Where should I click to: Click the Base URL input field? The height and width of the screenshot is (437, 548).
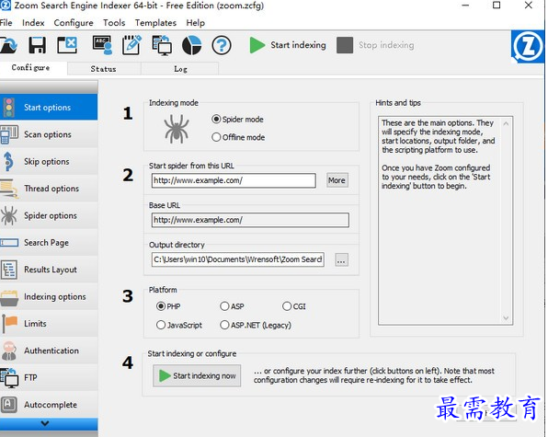point(250,220)
